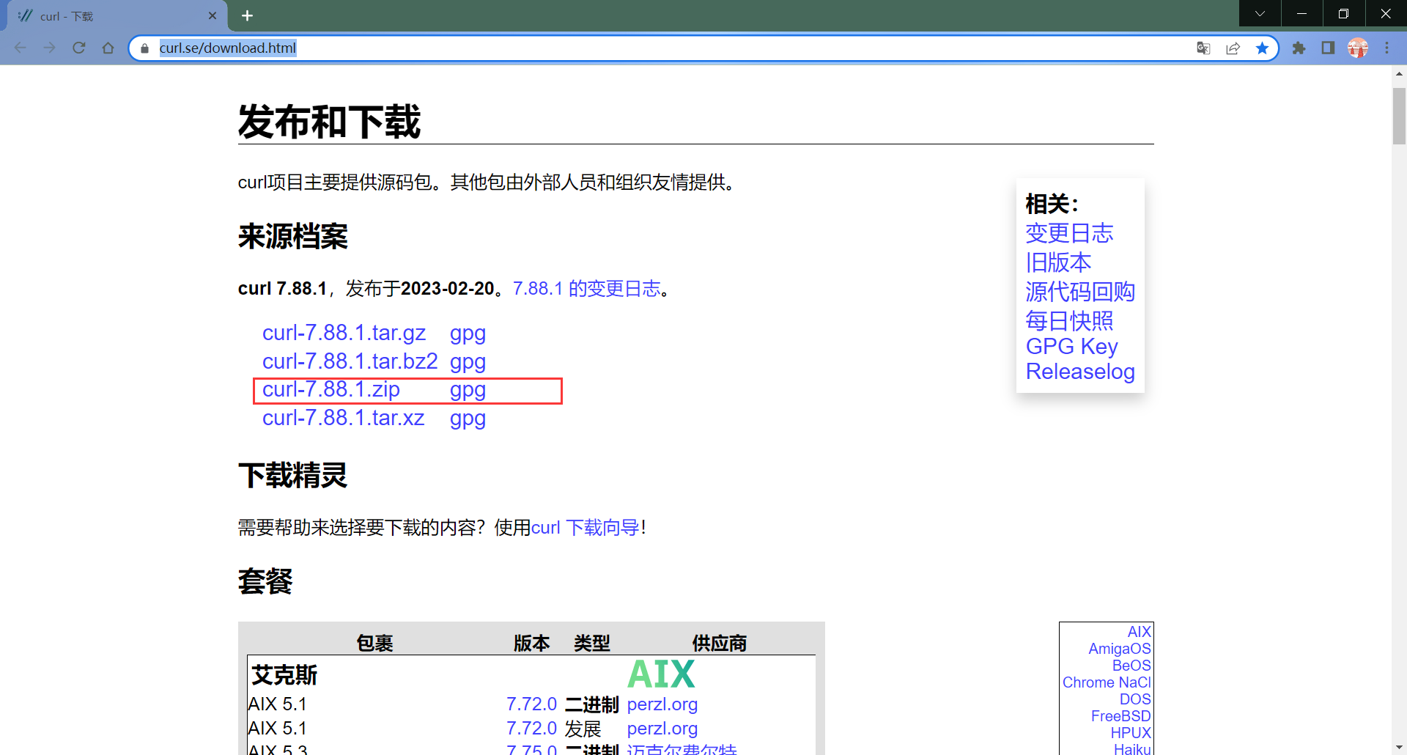Open 旧版本 link
The width and height of the screenshot is (1407, 755).
[1058, 262]
